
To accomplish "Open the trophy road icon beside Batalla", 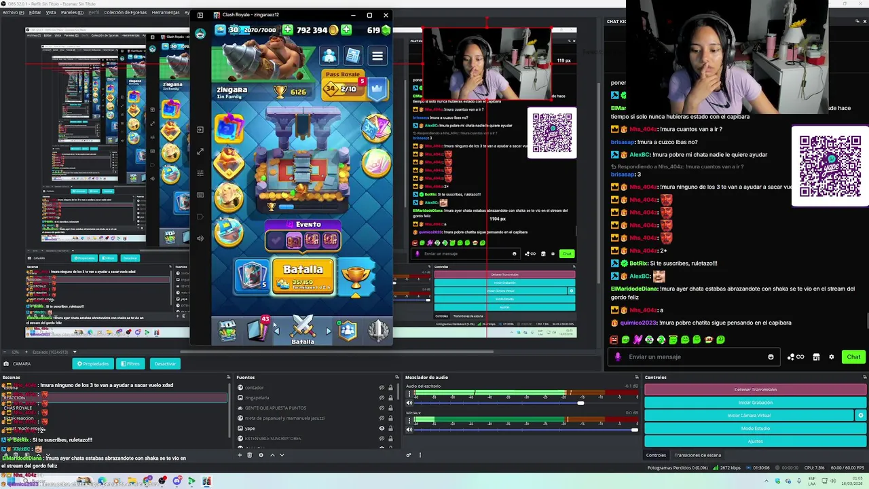I will click(356, 277).
